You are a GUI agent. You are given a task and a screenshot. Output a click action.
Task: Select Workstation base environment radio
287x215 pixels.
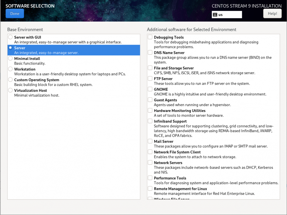10,69
